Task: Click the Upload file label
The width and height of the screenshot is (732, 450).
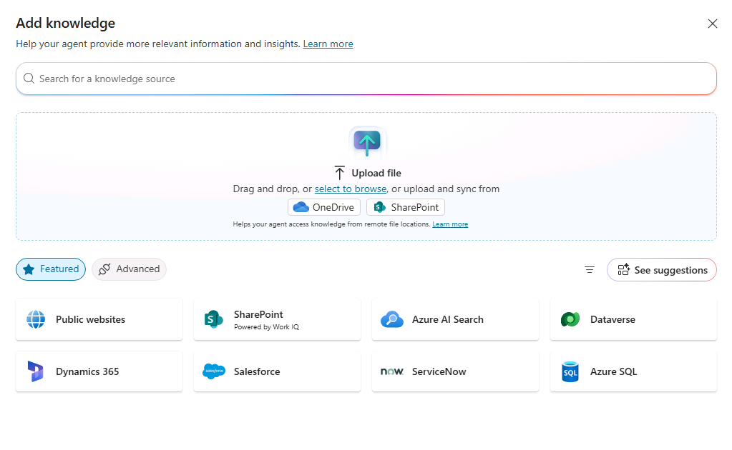Action: tap(376, 173)
